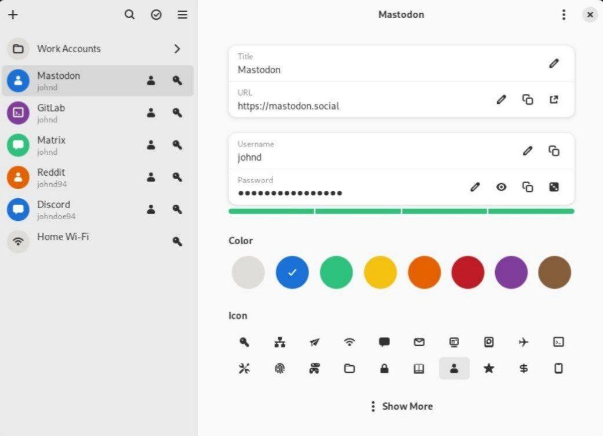Generate a password with the dice icon
This screenshot has height=436, width=603.
554,187
